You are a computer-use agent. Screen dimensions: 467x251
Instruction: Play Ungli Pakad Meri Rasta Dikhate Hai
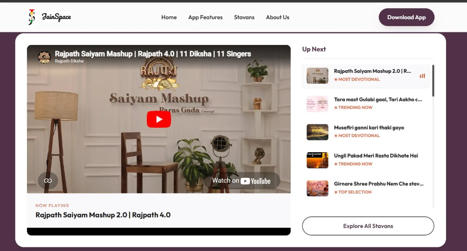(x=376, y=155)
